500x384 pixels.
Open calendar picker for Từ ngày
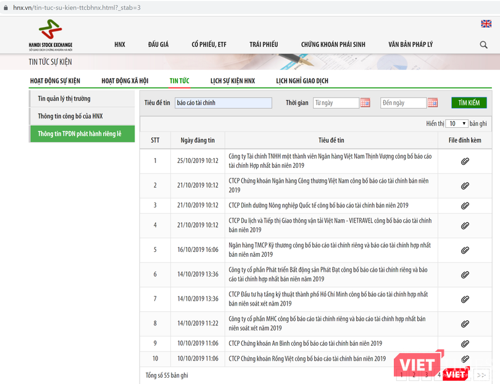pos(365,103)
